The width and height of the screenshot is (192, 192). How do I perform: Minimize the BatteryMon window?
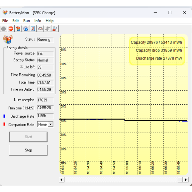pos(155,12)
